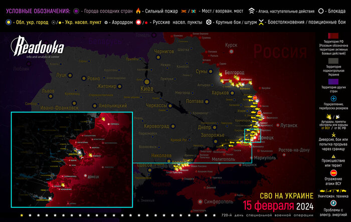Click the purple circle for Города соседних стран
The width and height of the screenshot is (351, 222).
pyautogui.click(x=76, y=11)
